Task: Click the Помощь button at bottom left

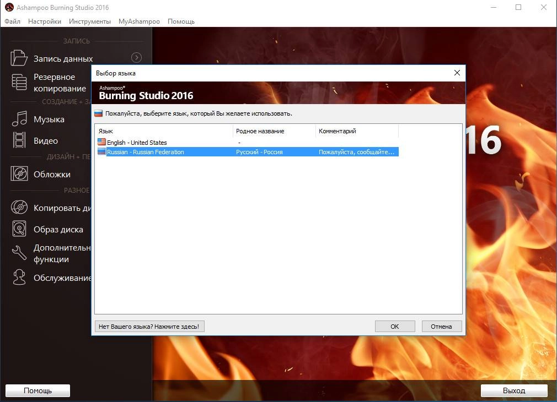Action: click(x=38, y=390)
